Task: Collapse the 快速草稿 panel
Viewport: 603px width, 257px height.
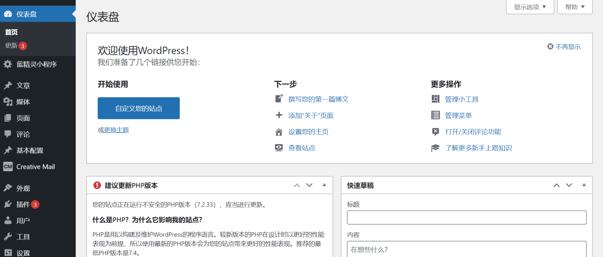Action: pyautogui.click(x=584, y=185)
